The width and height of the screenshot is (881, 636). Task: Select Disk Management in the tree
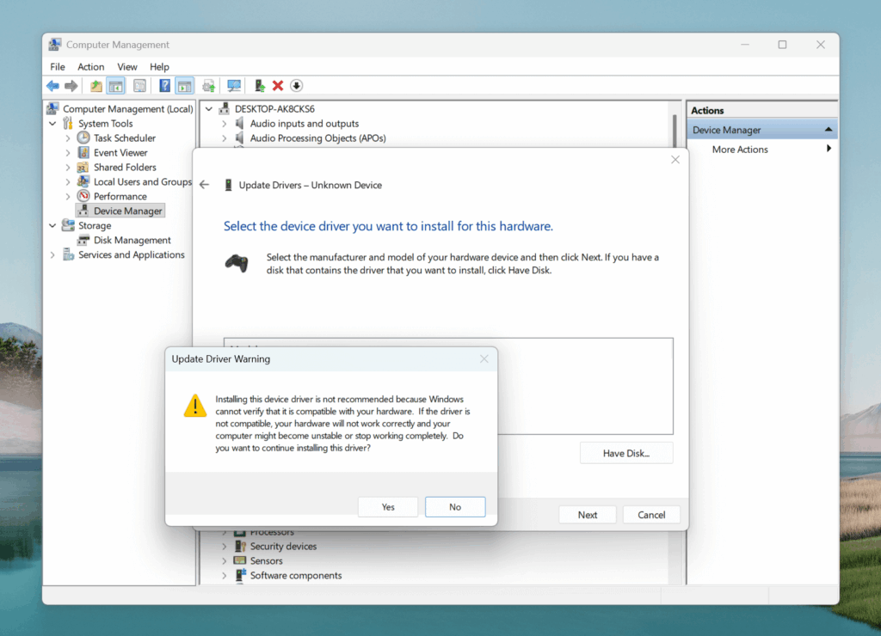[132, 241]
